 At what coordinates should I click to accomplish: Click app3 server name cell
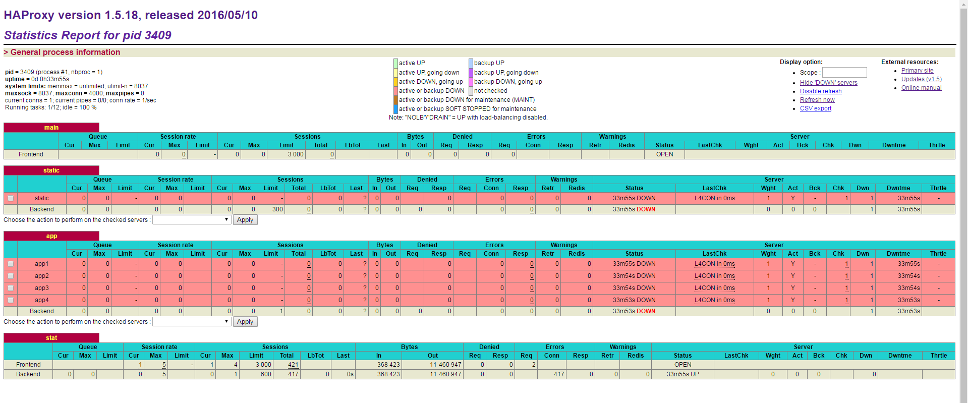(42, 288)
